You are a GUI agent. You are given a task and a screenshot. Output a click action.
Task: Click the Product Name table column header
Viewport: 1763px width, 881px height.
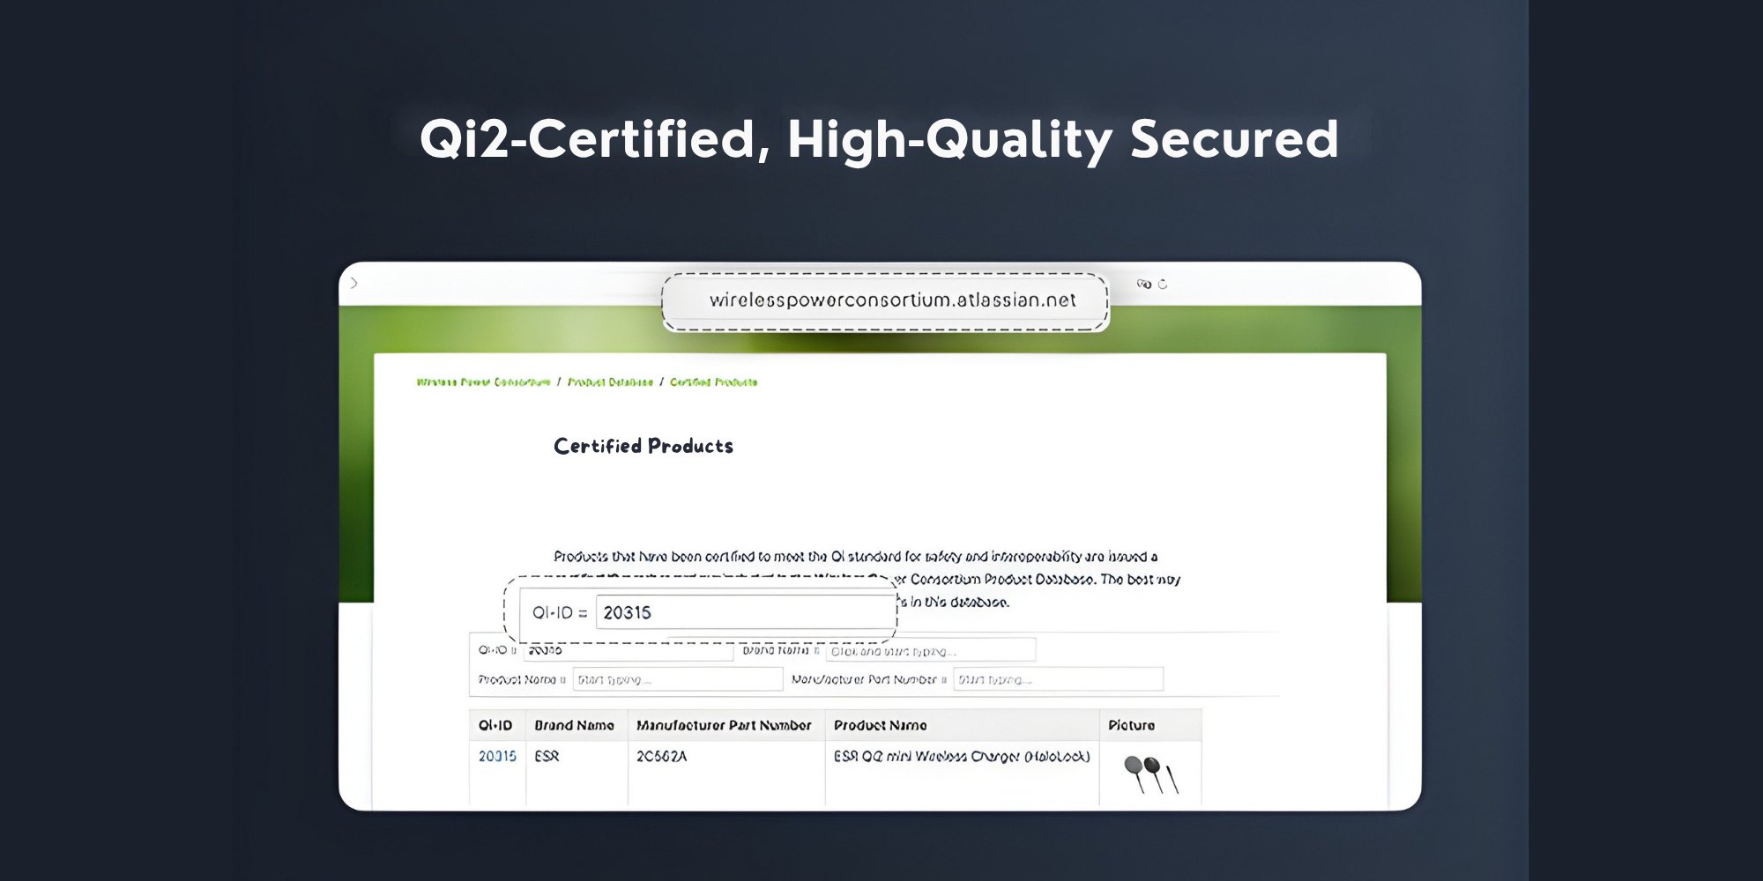(880, 725)
